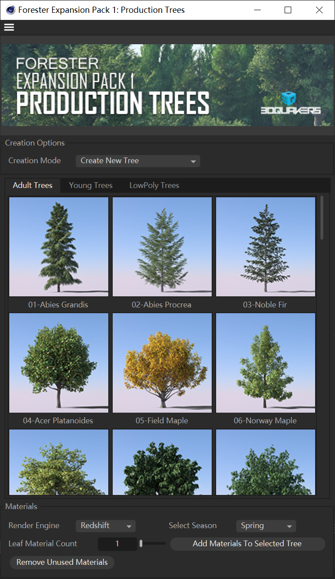Viewport: 335px width, 579px height.
Task: Open the Render Engine Redshift dropdown
Action: [106, 526]
